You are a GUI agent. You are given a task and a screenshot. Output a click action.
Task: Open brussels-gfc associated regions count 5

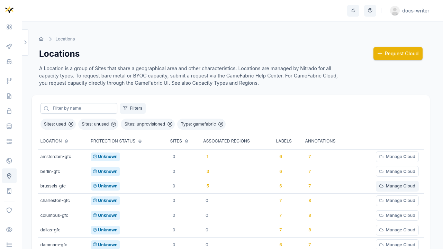coord(208,186)
